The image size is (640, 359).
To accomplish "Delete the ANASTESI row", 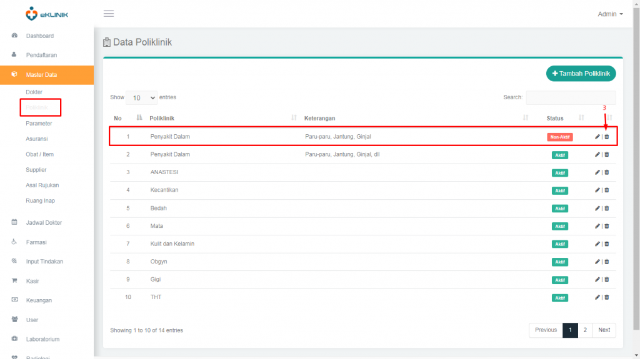I will [606, 172].
